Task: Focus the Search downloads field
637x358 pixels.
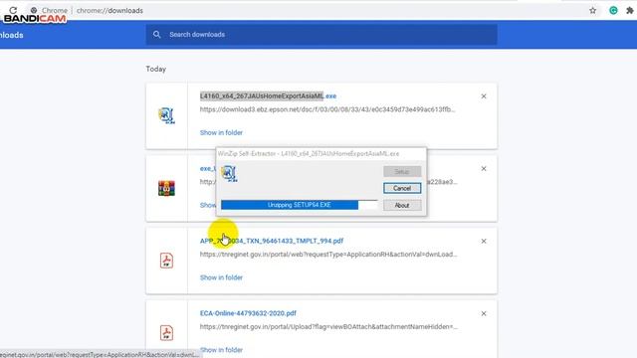Action: coord(321,35)
